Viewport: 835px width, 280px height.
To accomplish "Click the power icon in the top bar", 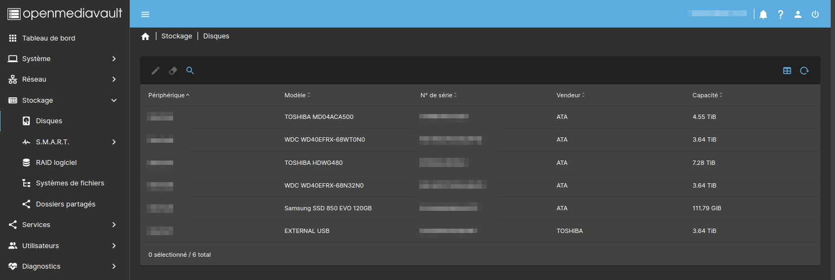I will pos(815,15).
